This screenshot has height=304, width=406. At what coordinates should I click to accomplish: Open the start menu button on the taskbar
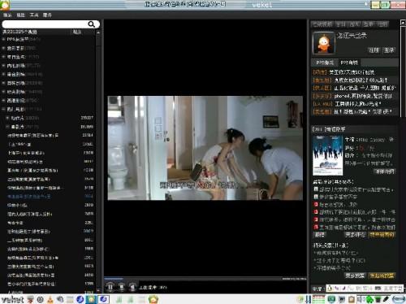pos(12,300)
